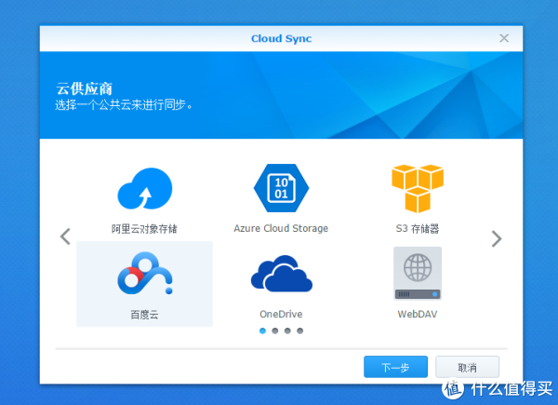This screenshot has height=405, width=558.
Task: Switch to the third page indicator dot
Action: click(x=287, y=331)
